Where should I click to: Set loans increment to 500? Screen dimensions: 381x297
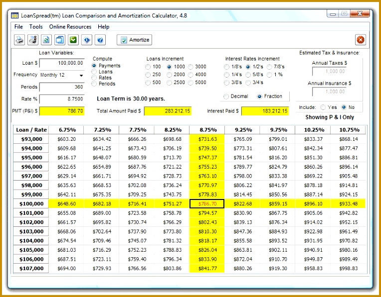click(148, 83)
